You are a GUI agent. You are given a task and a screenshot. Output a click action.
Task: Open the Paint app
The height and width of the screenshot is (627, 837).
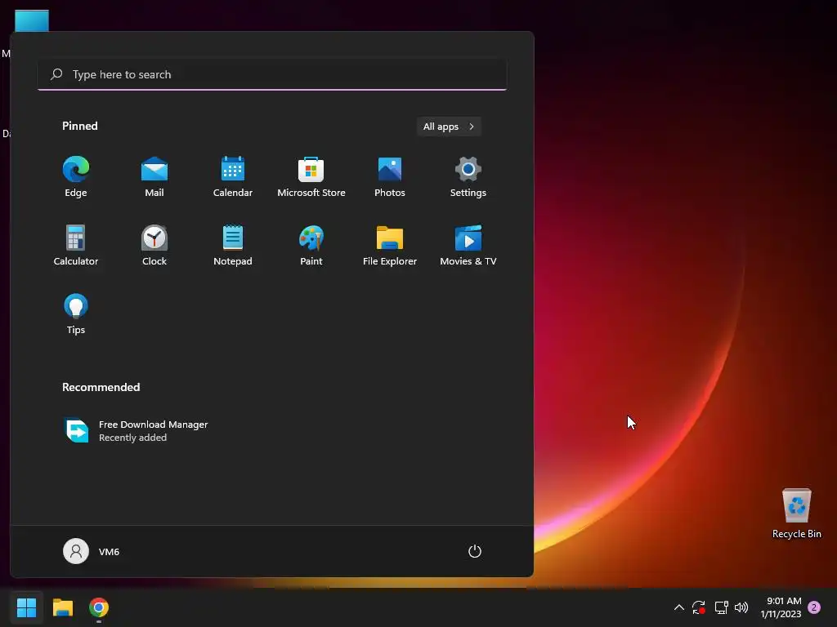pyautogui.click(x=311, y=245)
